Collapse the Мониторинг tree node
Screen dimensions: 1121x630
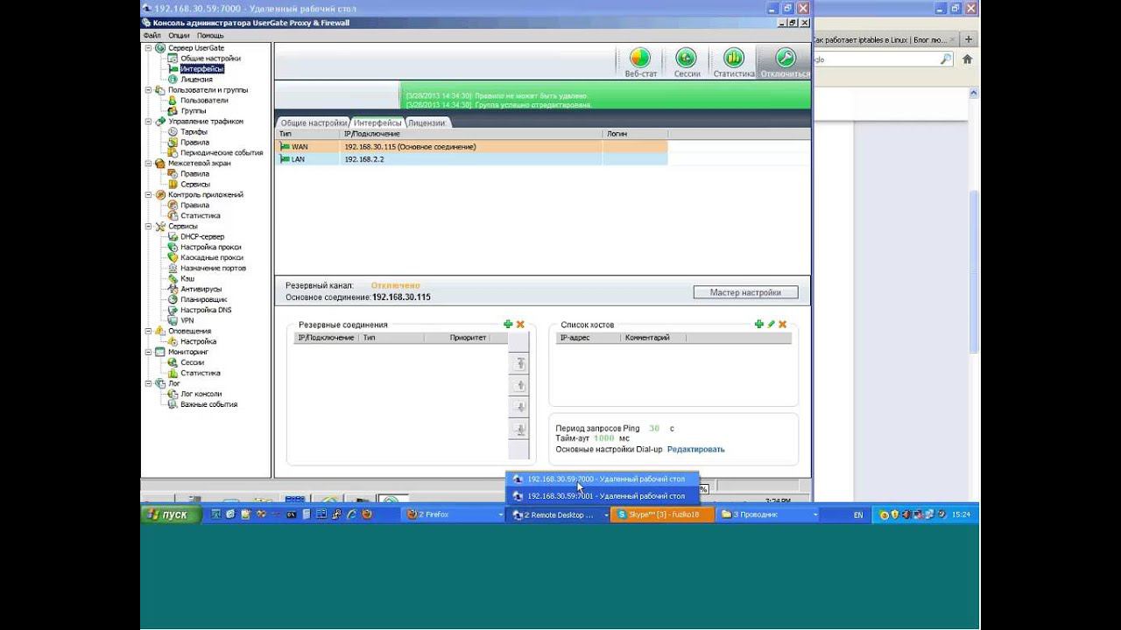click(148, 352)
